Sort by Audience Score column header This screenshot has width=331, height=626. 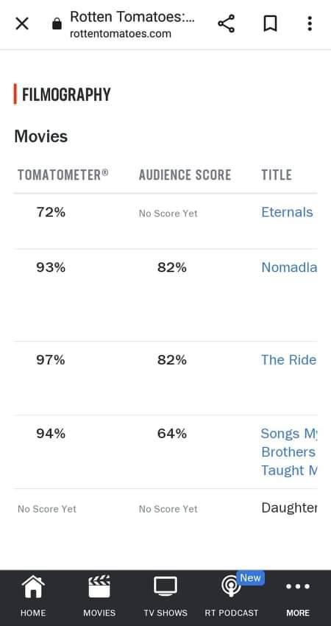tap(185, 175)
